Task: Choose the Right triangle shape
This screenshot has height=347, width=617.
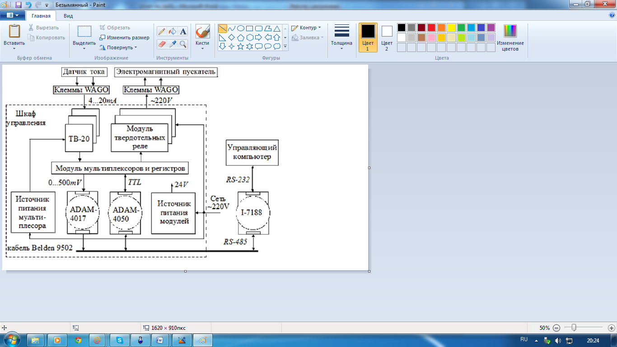Action: 223,38
